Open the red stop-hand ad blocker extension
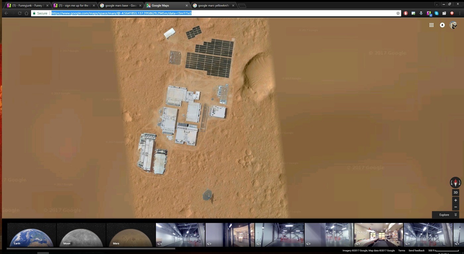The height and width of the screenshot is (254, 464). (x=406, y=13)
